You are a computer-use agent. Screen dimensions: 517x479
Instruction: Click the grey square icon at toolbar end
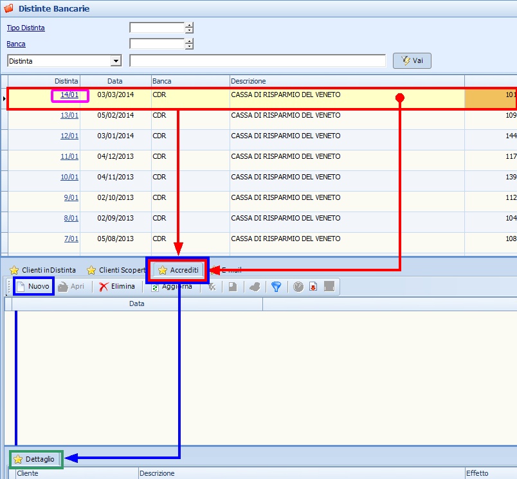[x=329, y=287]
